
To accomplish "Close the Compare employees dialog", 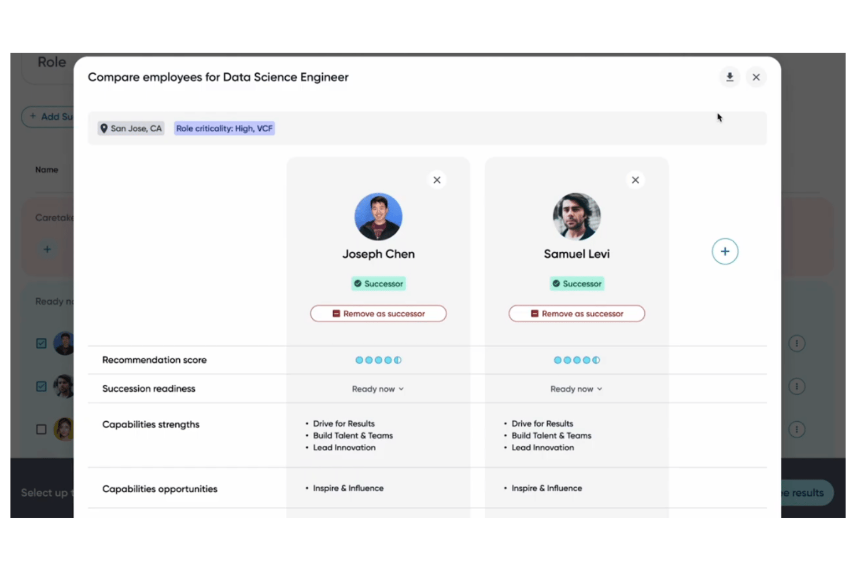I will 756,77.
